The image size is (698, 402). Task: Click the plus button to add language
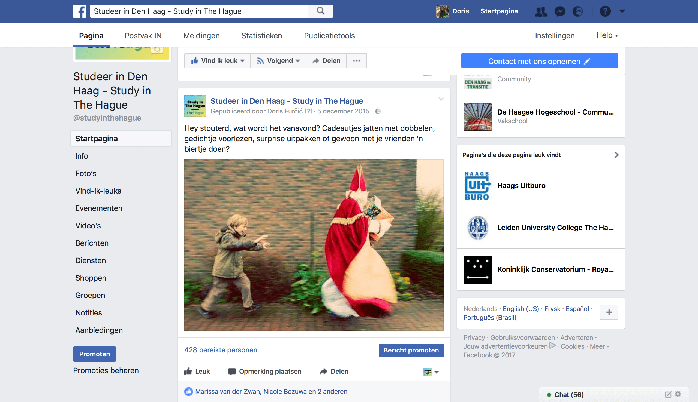[609, 312]
